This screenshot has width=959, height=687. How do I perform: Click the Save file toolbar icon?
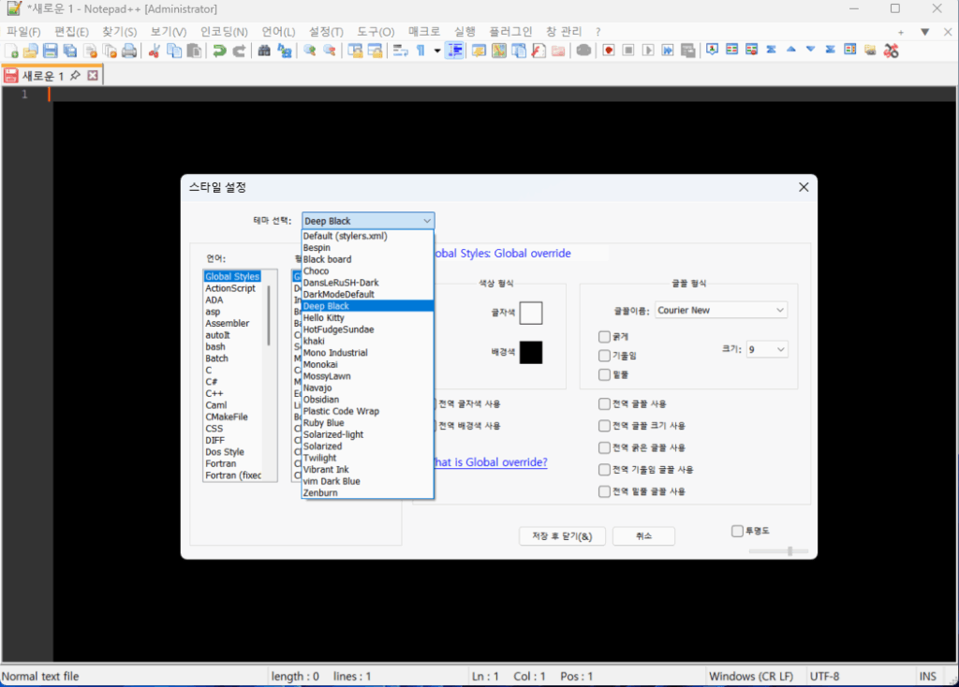click(50, 51)
